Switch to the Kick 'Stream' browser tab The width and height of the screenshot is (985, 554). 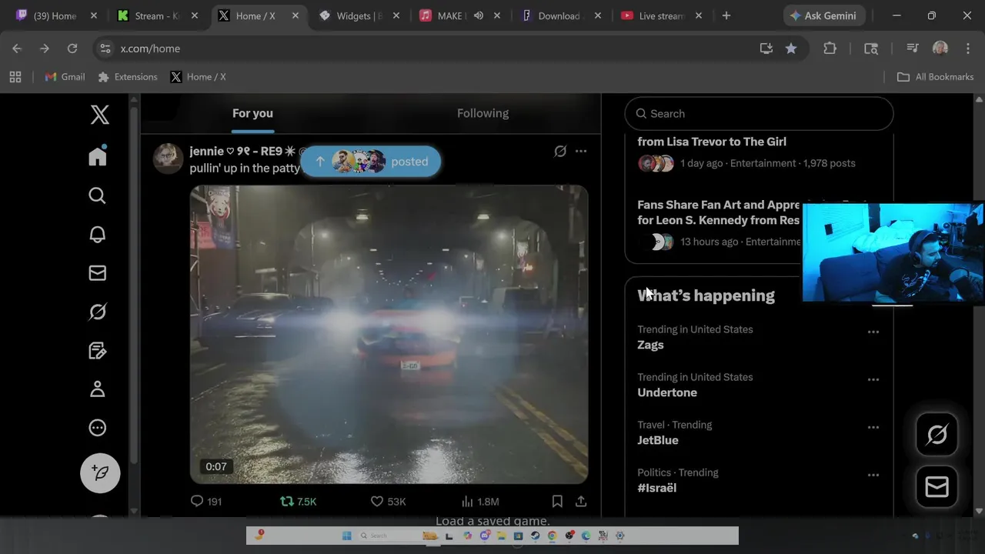coord(158,15)
